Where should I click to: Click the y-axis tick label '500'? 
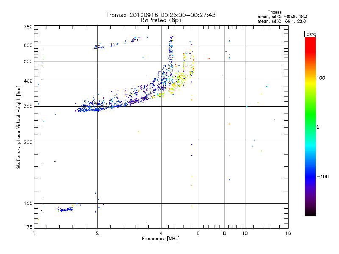click(x=28, y=61)
